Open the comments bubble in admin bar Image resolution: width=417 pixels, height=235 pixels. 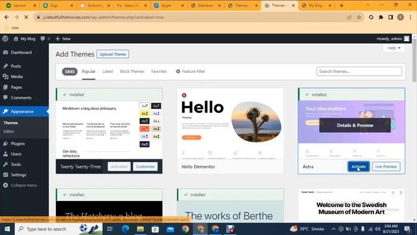click(45, 39)
